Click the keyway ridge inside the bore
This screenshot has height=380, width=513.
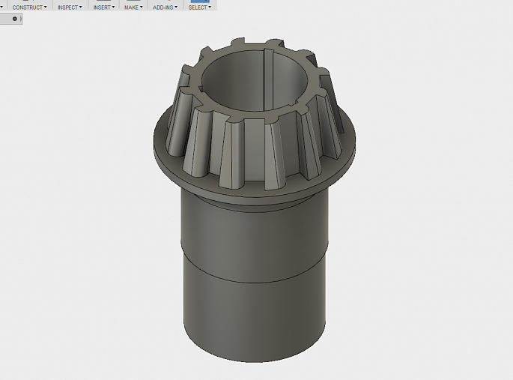pyautogui.click(x=267, y=82)
